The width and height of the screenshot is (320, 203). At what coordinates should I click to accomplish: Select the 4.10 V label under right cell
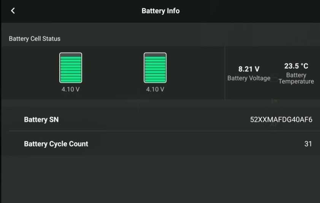(155, 89)
